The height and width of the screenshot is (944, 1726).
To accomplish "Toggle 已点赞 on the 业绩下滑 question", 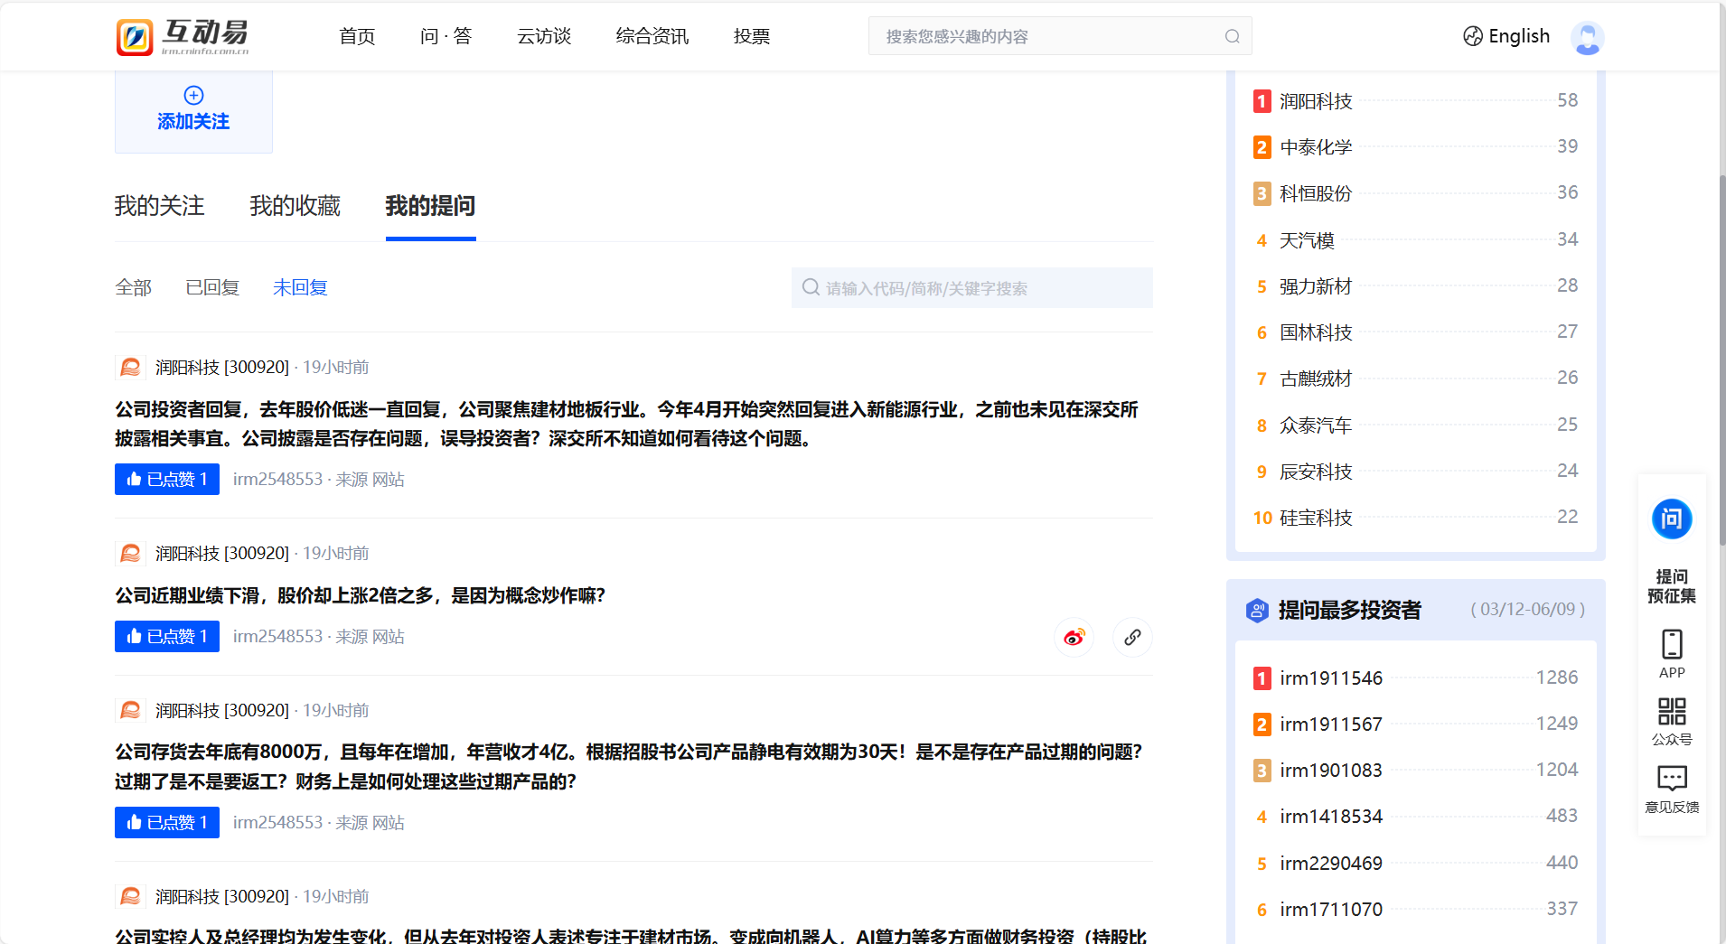I will coord(167,636).
